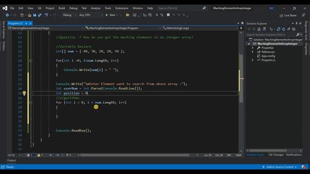
Task: Click the Visual Studio logo icon
Action: 5,8
